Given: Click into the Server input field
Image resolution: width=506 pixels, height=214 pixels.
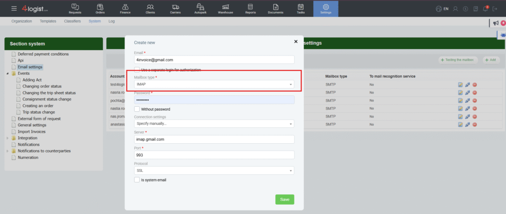Looking at the screenshot, I should pyautogui.click(x=214, y=139).
